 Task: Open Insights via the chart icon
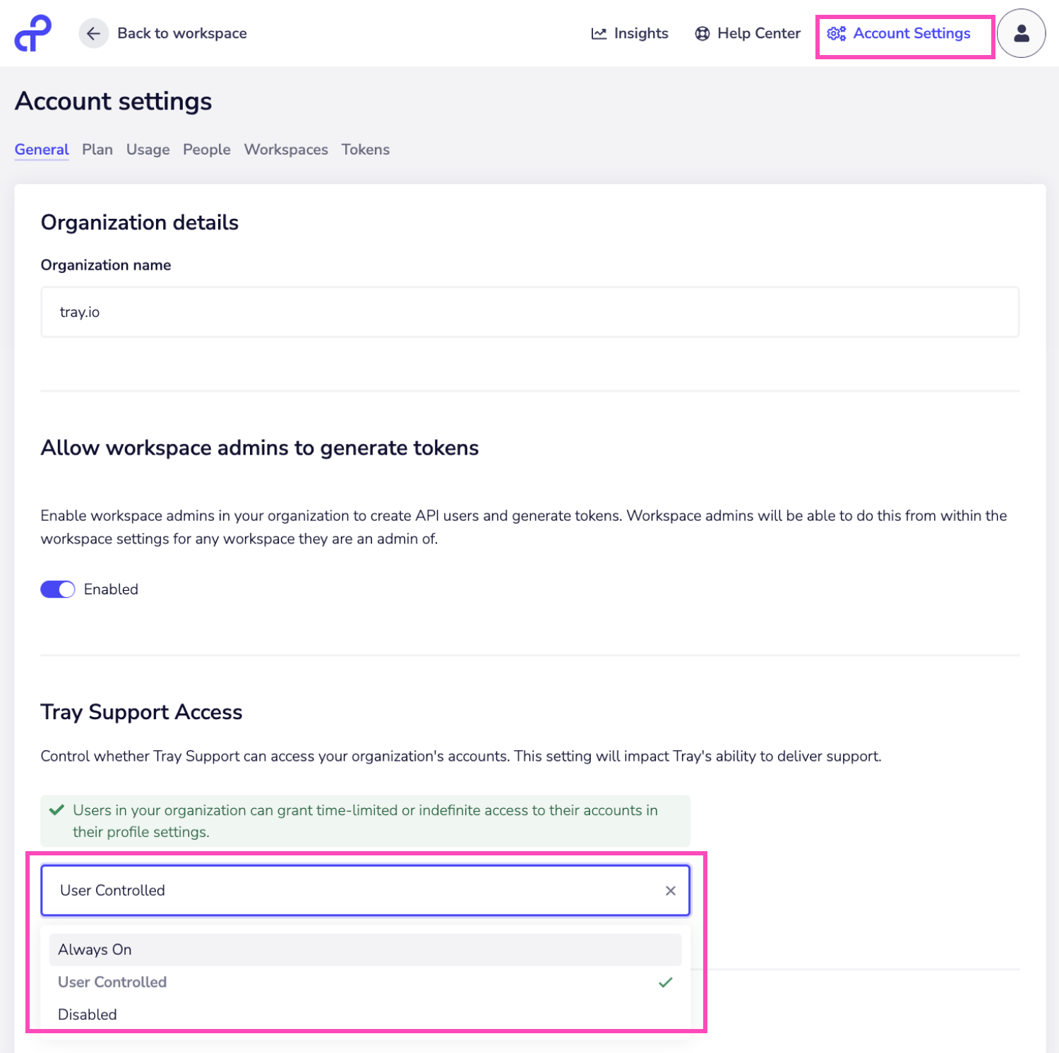click(x=599, y=33)
